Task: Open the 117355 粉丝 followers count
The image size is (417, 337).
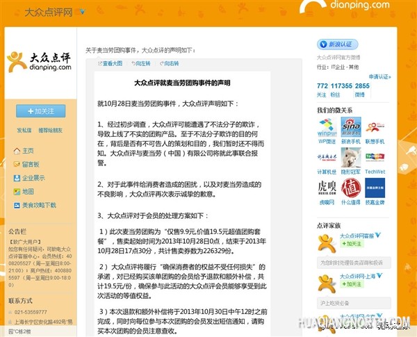Action: click(341, 90)
